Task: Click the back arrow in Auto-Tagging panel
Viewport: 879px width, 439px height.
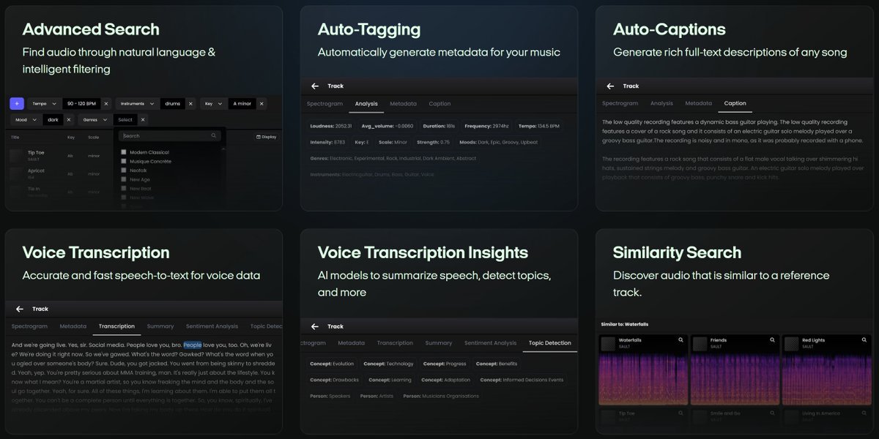Action: pyautogui.click(x=315, y=86)
